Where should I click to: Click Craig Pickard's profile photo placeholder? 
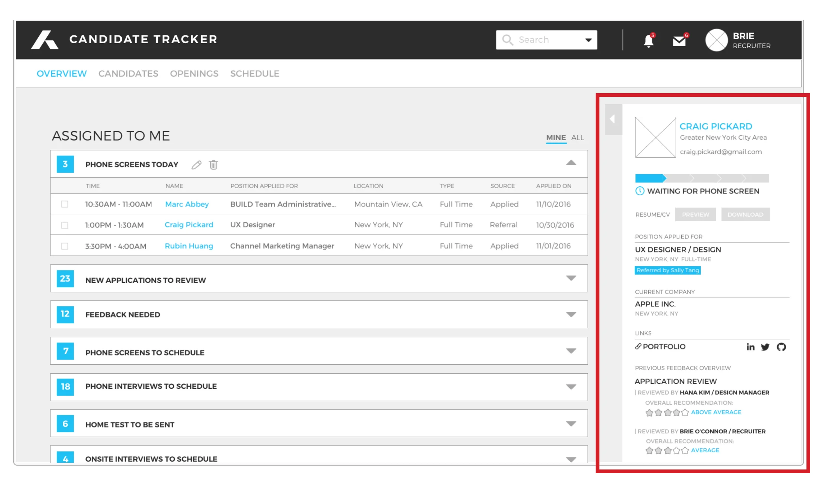tap(655, 137)
